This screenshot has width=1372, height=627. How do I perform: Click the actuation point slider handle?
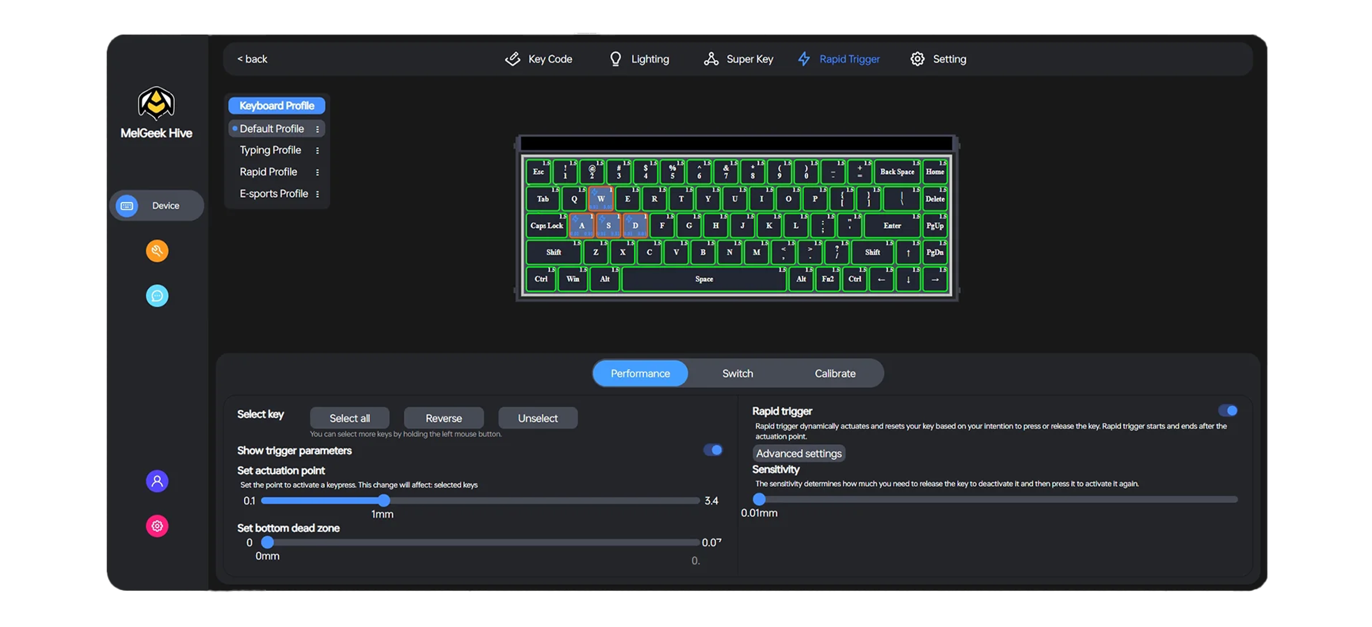coord(384,500)
